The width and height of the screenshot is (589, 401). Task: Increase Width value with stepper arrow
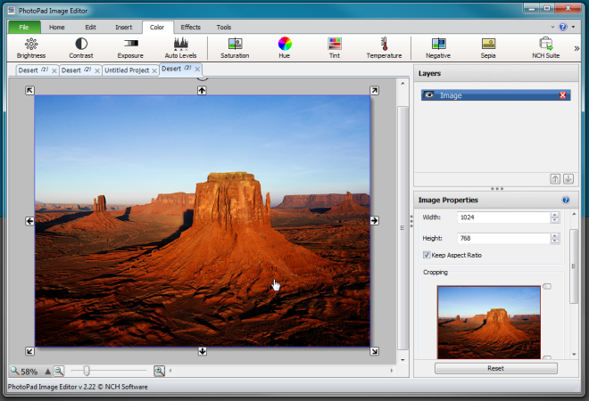[555, 214]
